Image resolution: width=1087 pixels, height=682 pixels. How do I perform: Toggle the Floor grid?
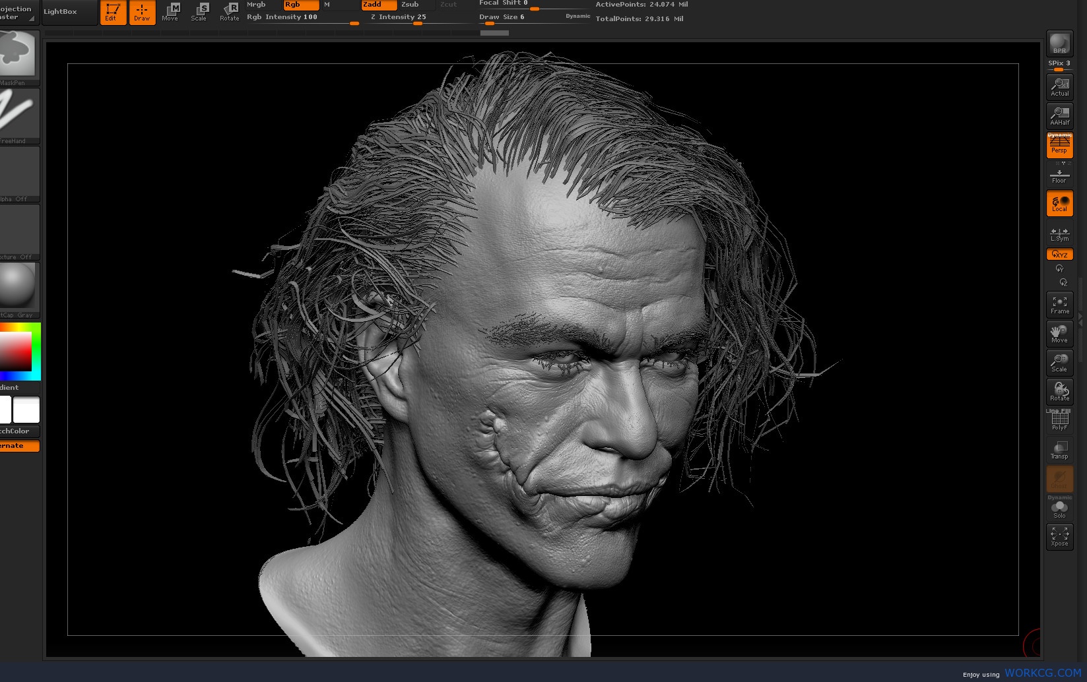pos(1059,174)
